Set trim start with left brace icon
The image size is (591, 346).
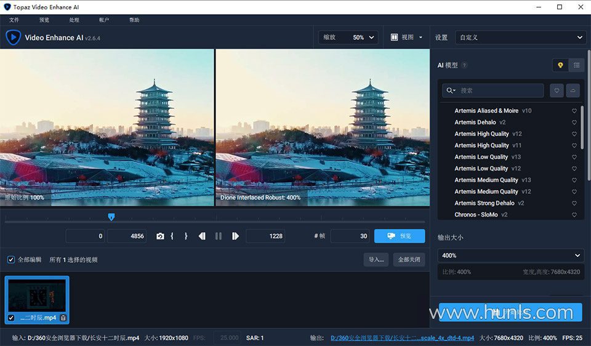click(172, 236)
